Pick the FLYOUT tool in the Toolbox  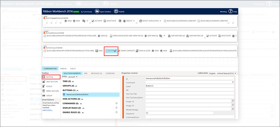48,86
